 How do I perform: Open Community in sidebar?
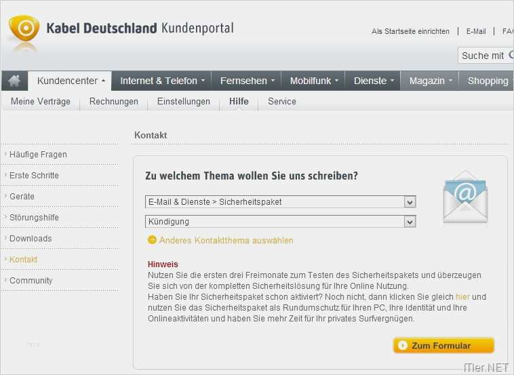click(31, 280)
